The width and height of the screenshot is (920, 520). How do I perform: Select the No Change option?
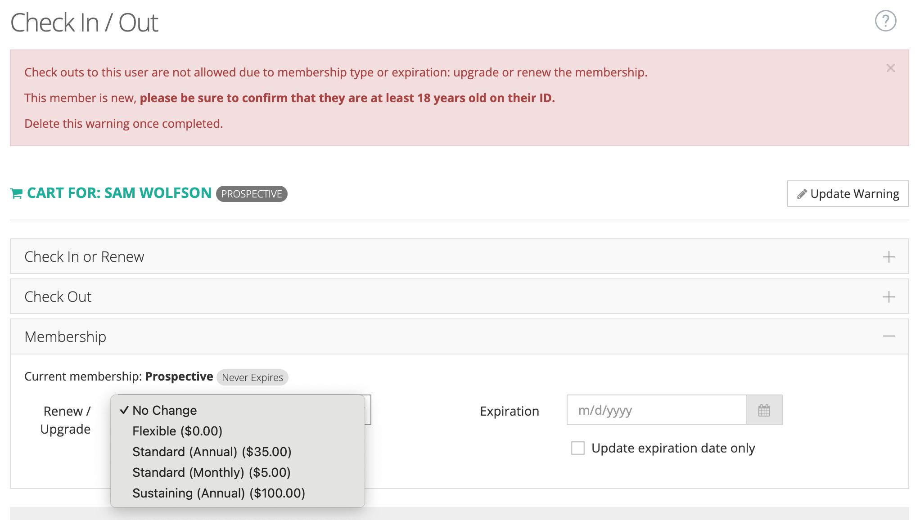tap(165, 410)
